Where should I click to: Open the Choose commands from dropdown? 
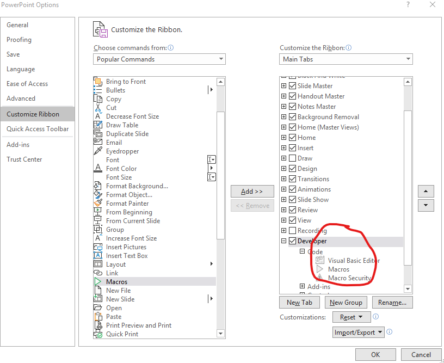159,59
